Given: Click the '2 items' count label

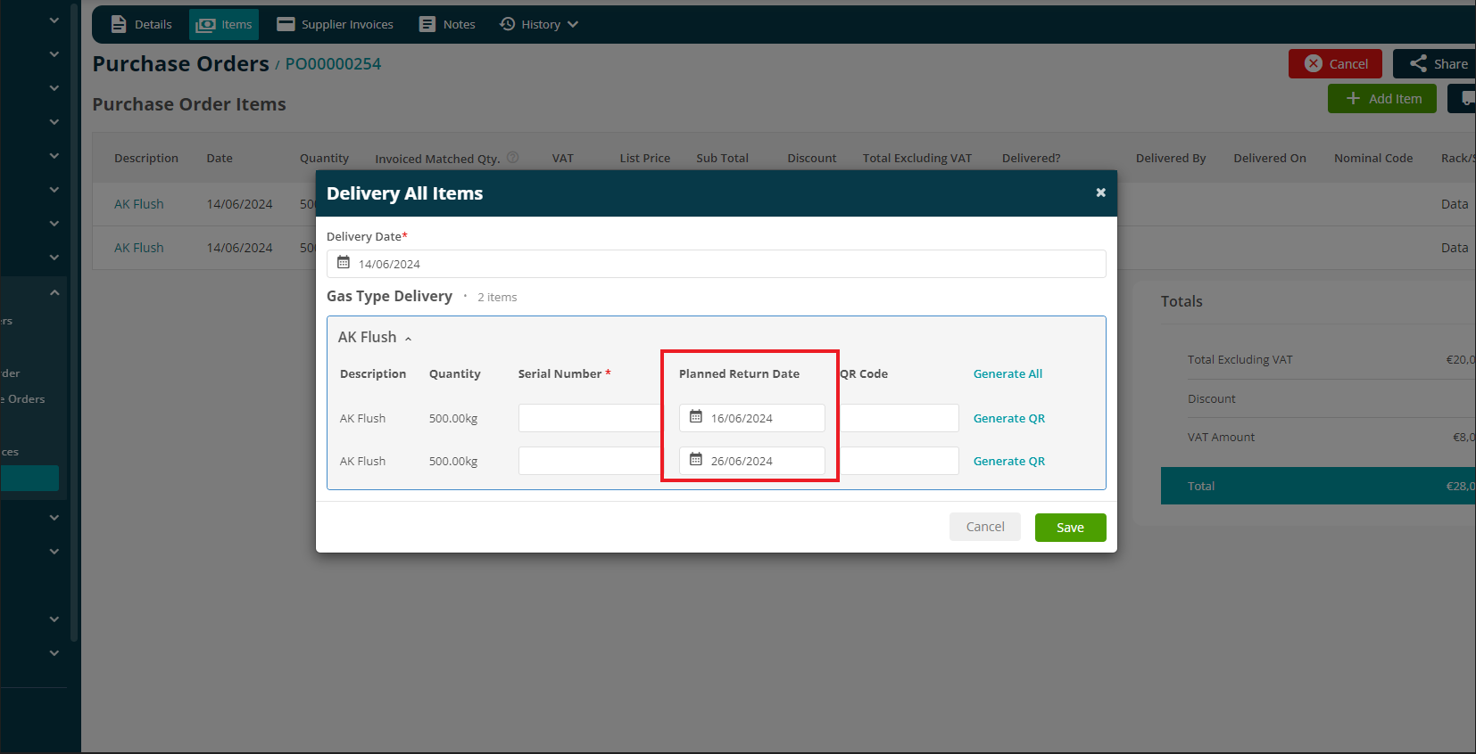Looking at the screenshot, I should point(497,297).
